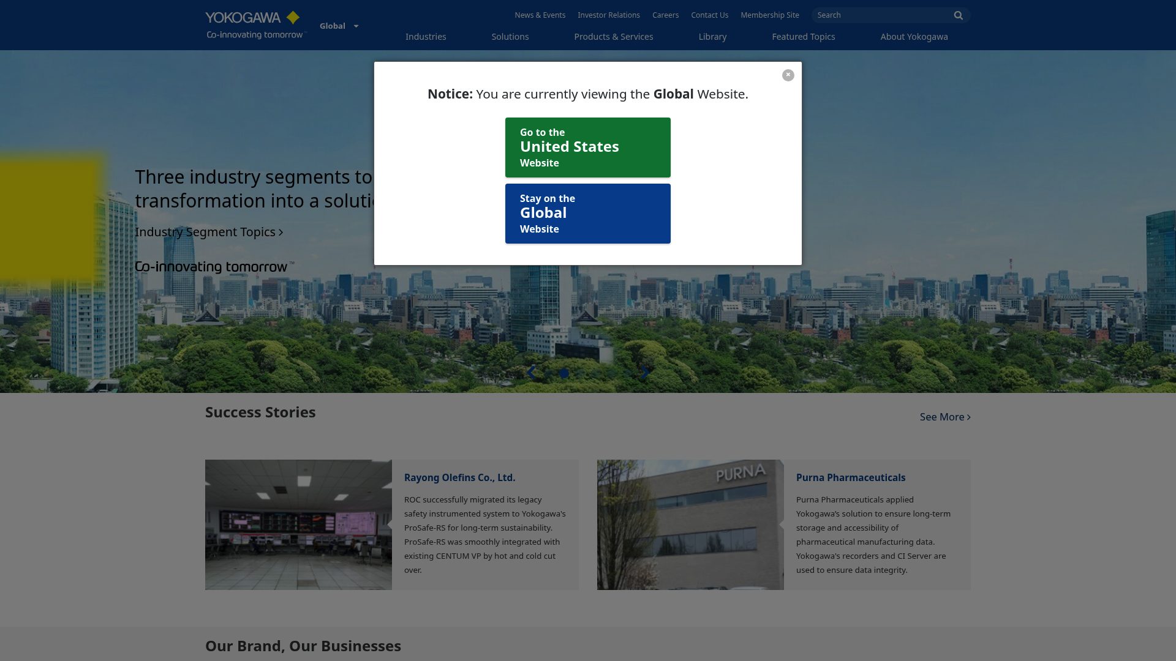Open the Purna Pharmaceuticals story
Viewport: 1176px width, 661px height.
tap(850, 477)
